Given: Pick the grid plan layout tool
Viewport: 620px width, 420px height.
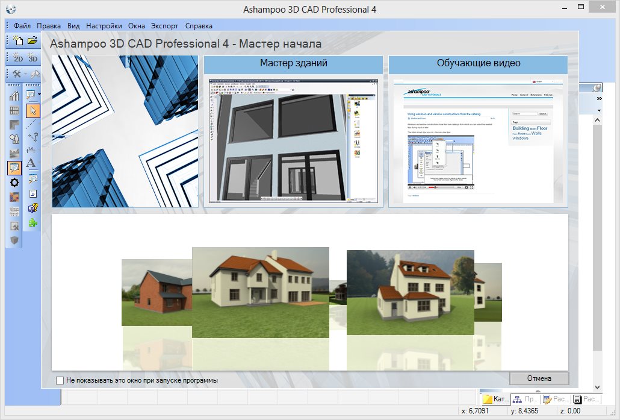Looking at the screenshot, I should [14, 212].
